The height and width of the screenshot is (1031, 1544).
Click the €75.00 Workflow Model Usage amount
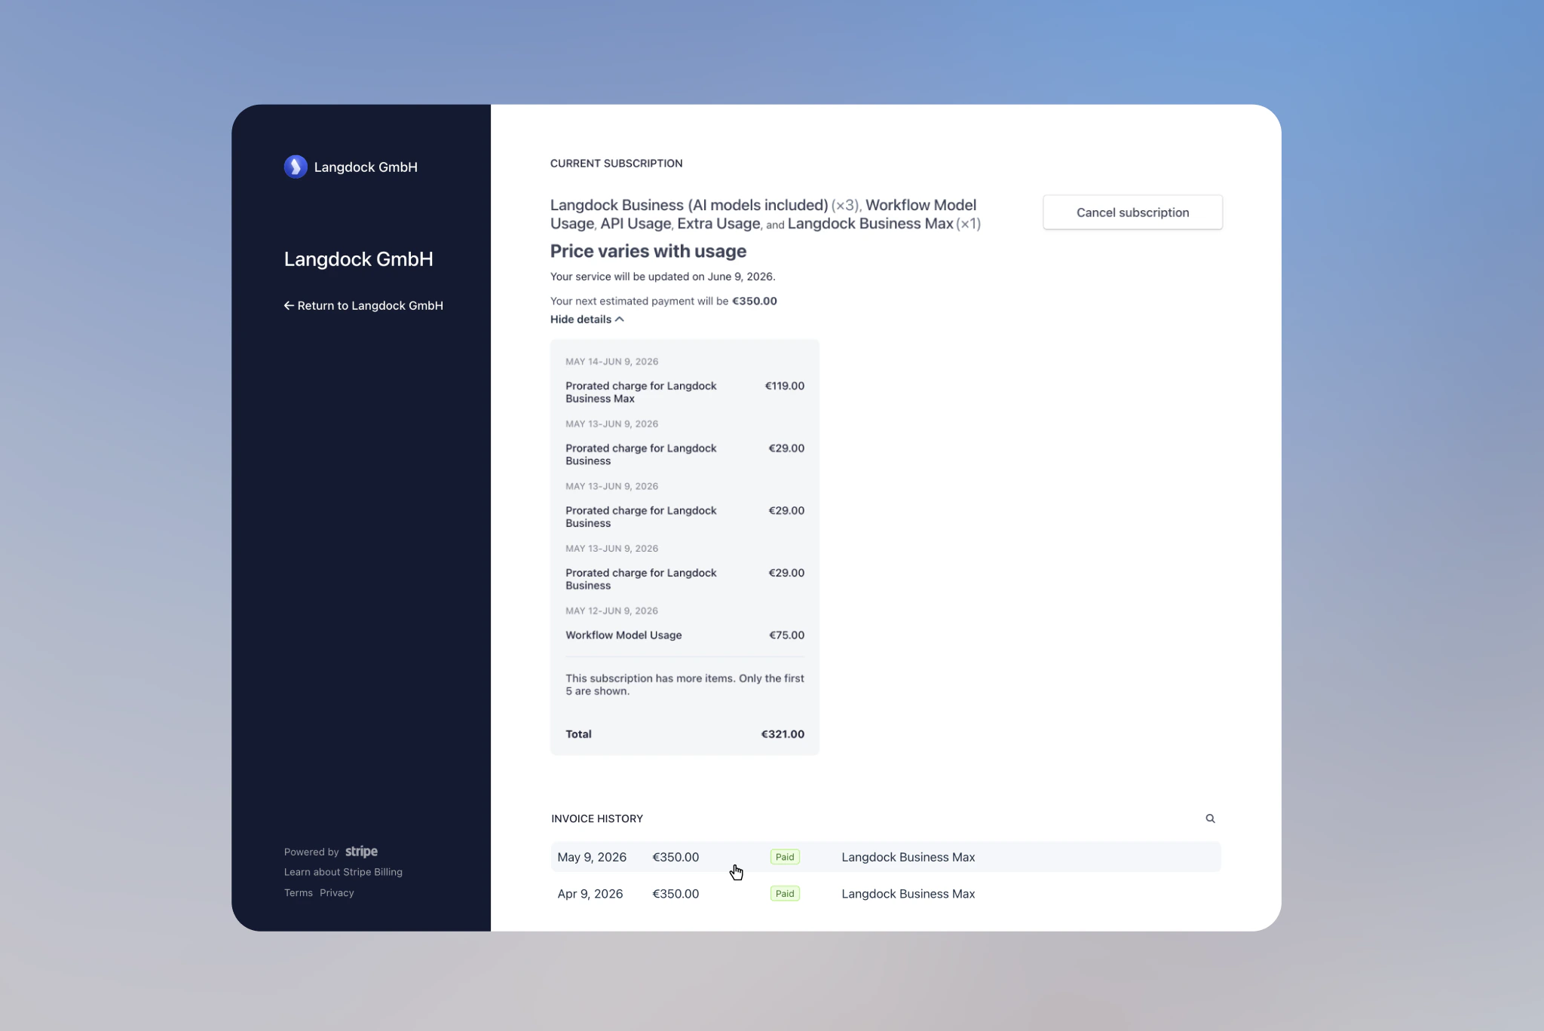(x=786, y=635)
